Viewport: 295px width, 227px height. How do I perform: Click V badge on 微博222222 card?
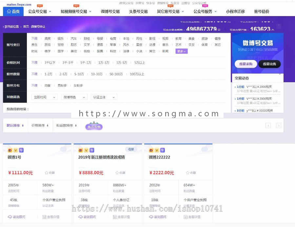pos(157,150)
